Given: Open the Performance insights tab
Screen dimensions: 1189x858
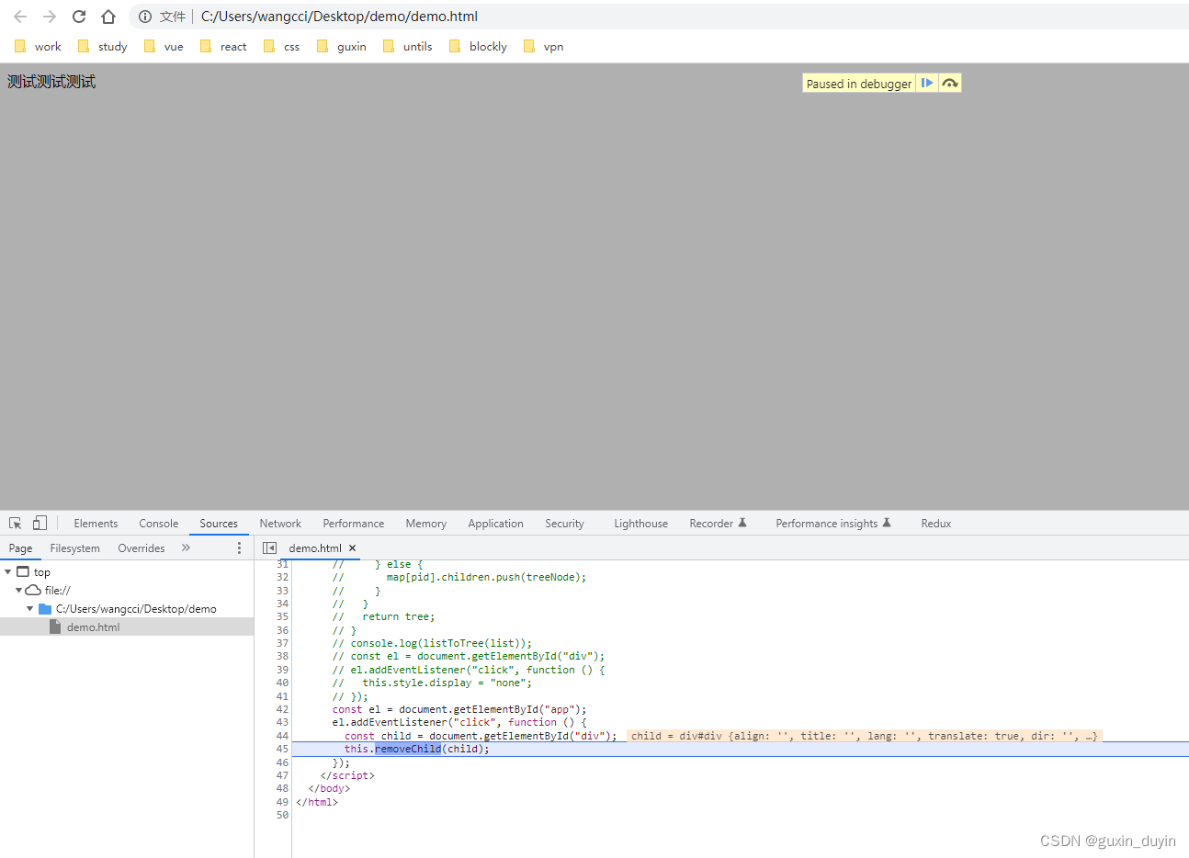Looking at the screenshot, I should click(x=833, y=524).
